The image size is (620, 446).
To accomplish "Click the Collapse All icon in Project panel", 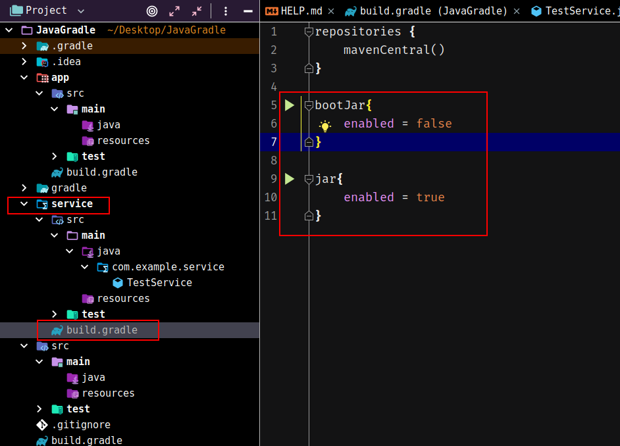I will tap(197, 11).
